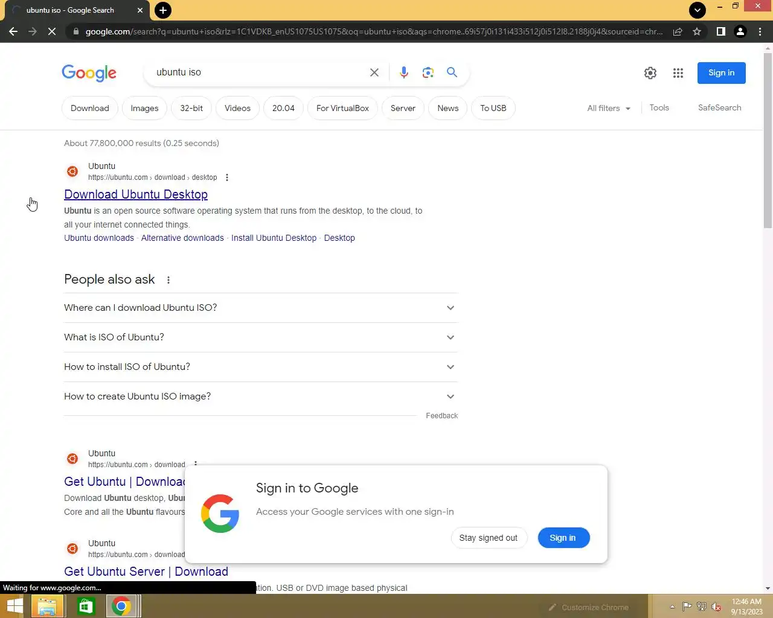Open People also ask options menu

tap(168, 280)
